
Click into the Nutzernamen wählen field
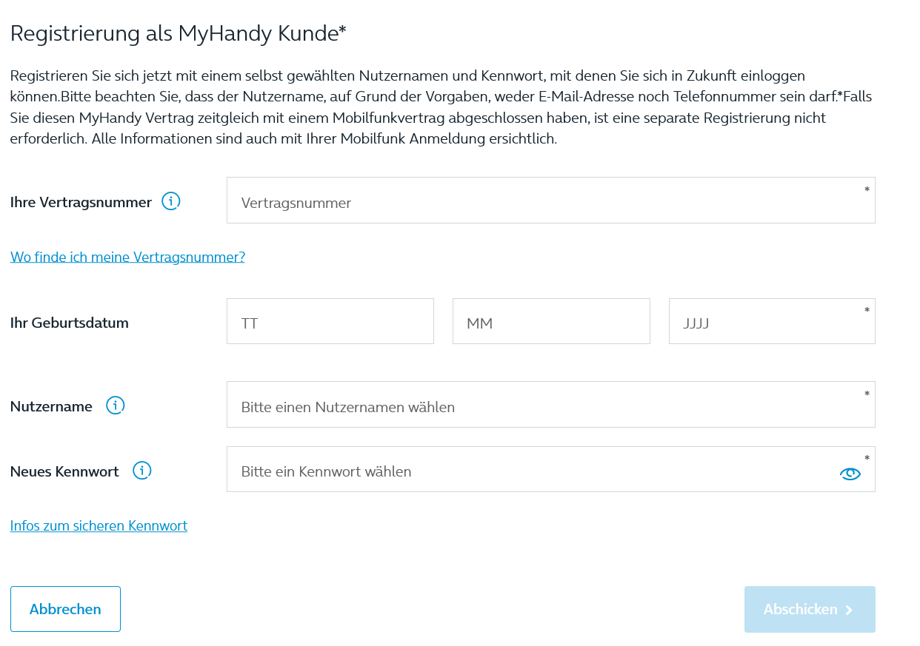click(x=551, y=405)
